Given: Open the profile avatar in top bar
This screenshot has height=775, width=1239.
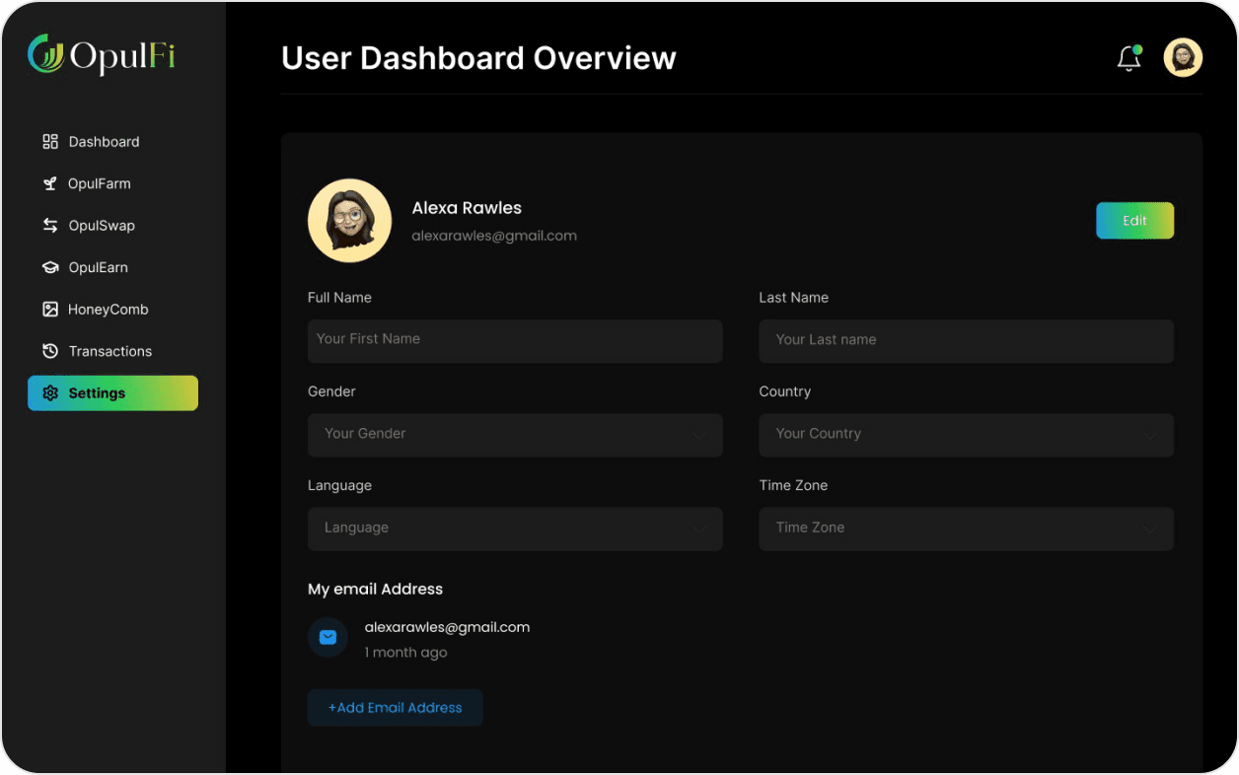Looking at the screenshot, I should (1183, 58).
